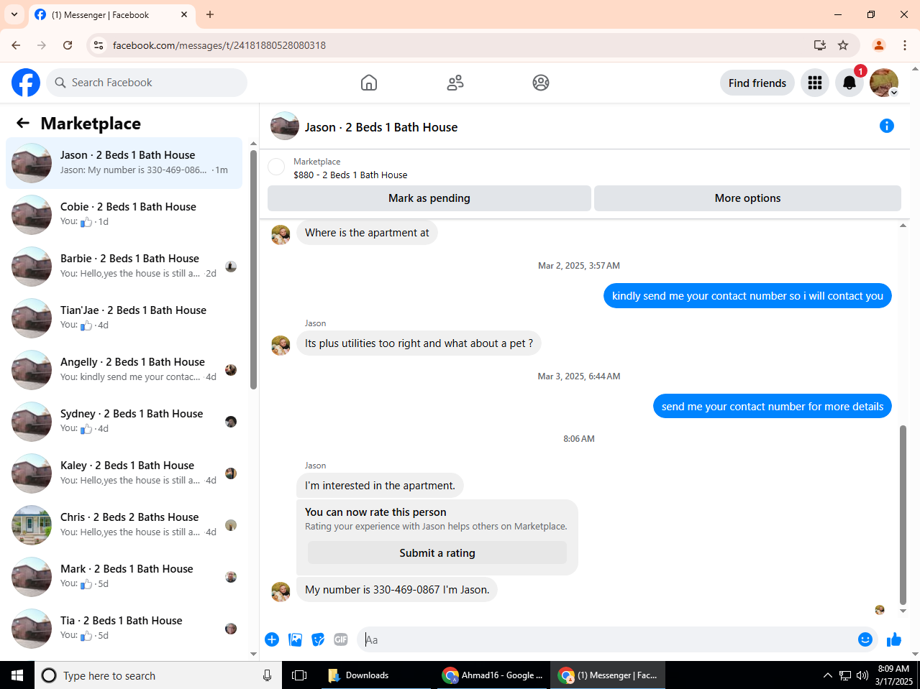Click the Find friends button
The width and height of the screenshot is (920, 689).
tap(757, 83)
